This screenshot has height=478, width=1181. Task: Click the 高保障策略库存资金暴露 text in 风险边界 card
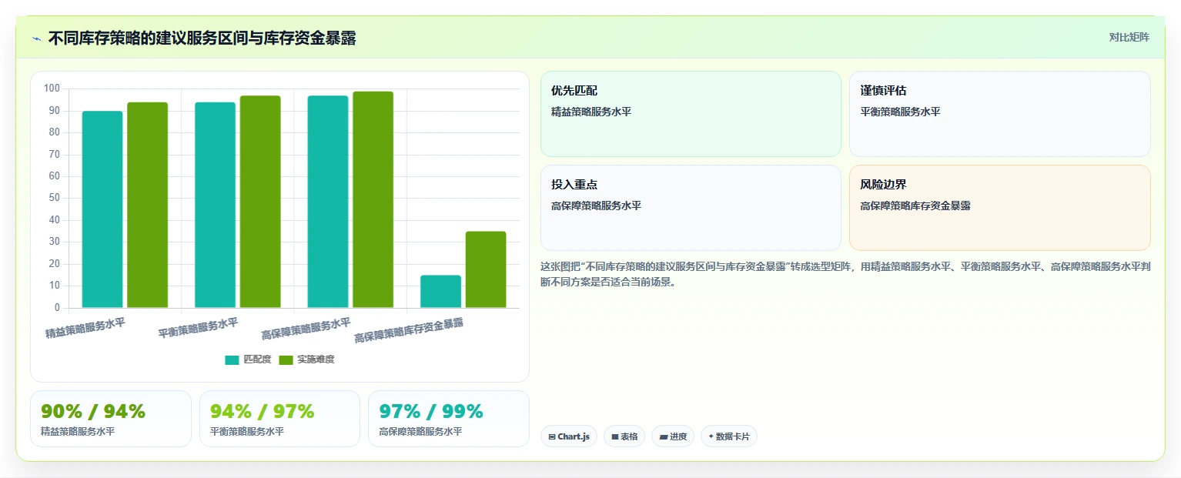click(915, 206)
